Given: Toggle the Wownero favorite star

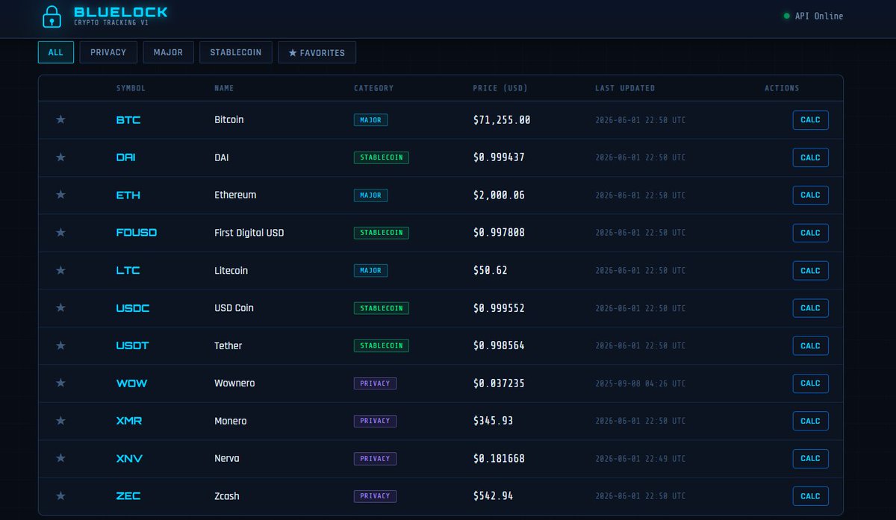Looking at the screenshot, I should pos(60,383).
